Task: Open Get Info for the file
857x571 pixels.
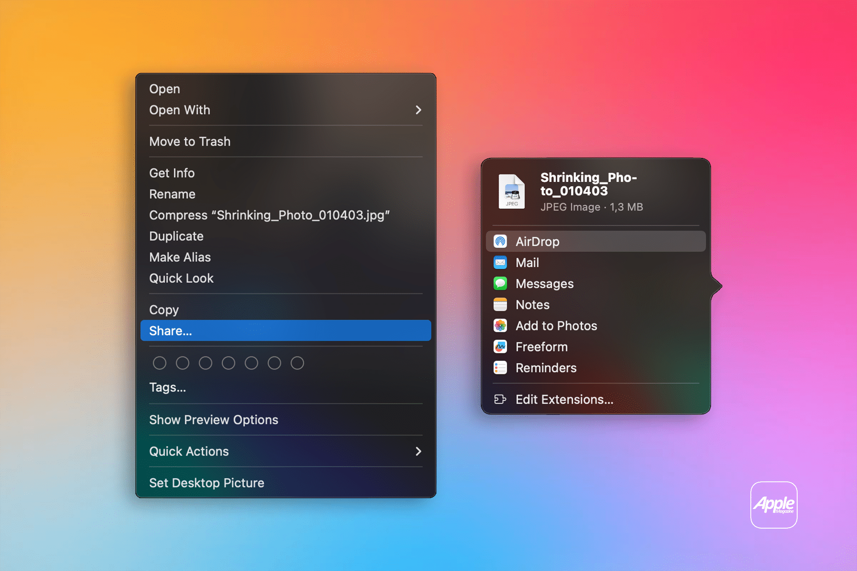Action: point(286,173)
